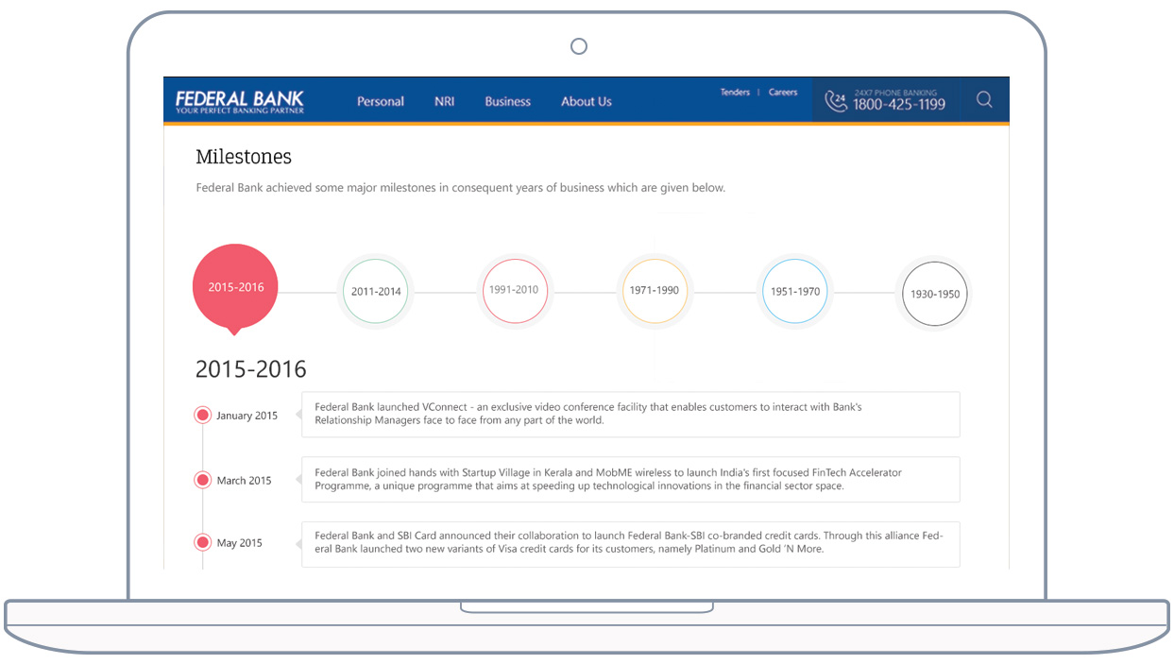The height and width of the screenshot is (664, 1174).
Task: Click the May 2015 red dot marker
Action: 202,542
